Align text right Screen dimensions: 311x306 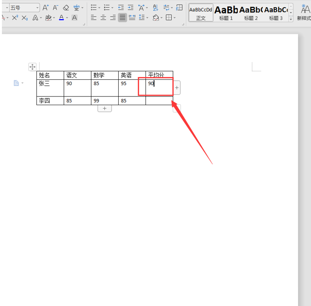click(113, 18)
